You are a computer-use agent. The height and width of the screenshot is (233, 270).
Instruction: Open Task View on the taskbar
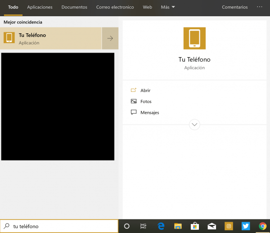(x=143, y=226)
